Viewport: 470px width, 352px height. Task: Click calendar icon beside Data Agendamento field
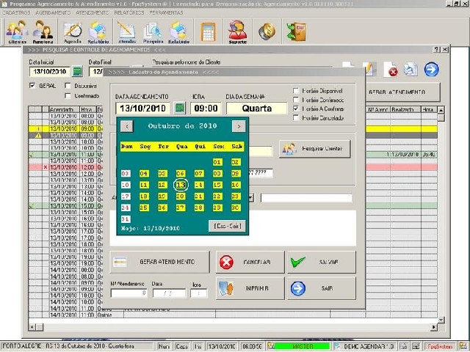(x=179, y=108)
